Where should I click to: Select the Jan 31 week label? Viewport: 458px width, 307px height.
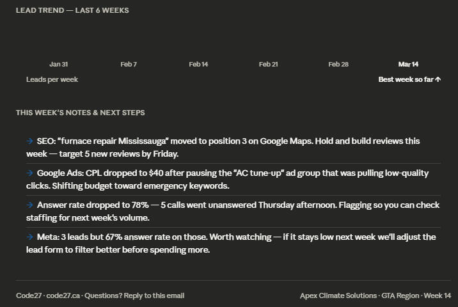point(59,64)
